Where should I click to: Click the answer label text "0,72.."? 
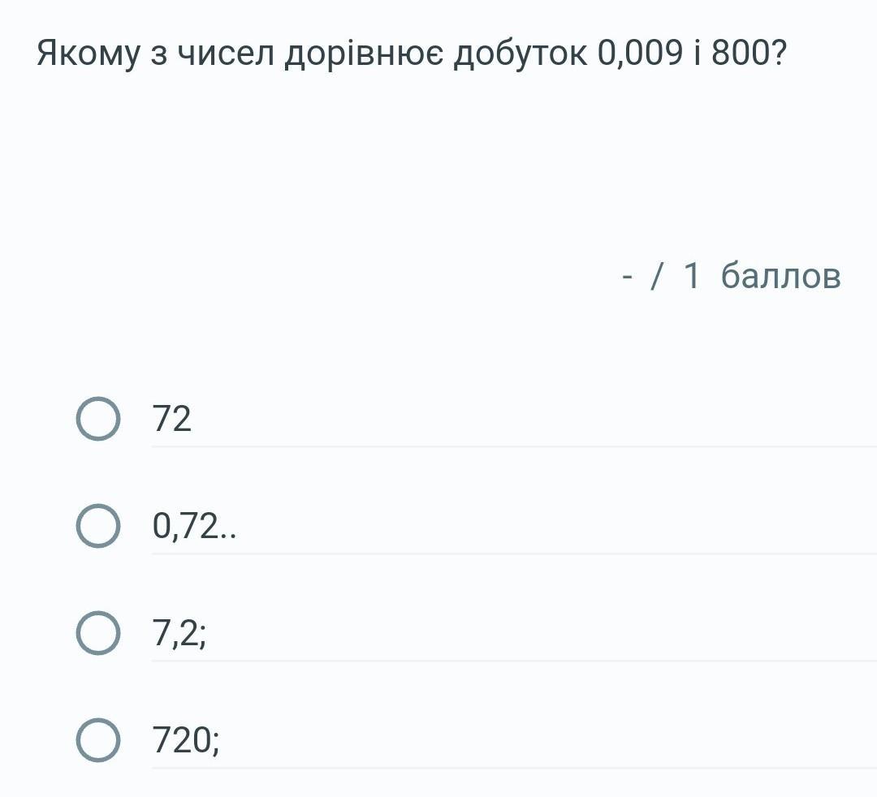coord(194,527)
